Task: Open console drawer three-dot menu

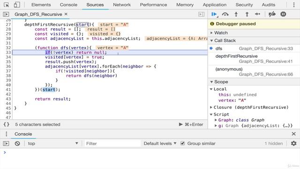Action: 6,134
